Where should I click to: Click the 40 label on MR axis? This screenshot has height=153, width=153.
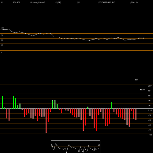tap(149, 101)
